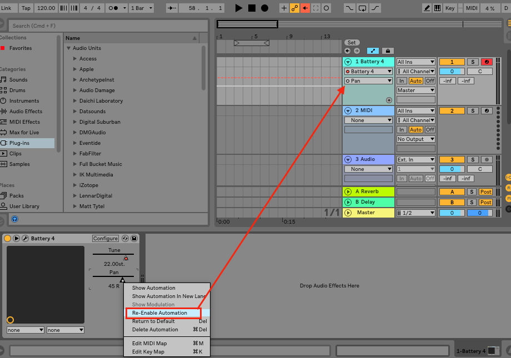The height and width of the screenshot is (358, 511).
Task: Collapse the Audio Units folder
Action: click(x=68, y=48)
